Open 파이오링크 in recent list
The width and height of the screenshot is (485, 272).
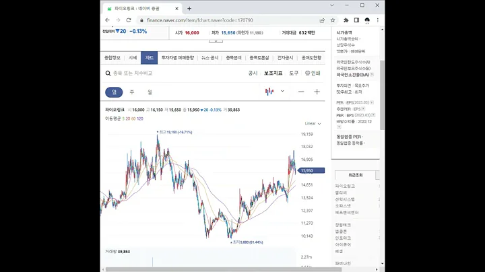(345, 186)
